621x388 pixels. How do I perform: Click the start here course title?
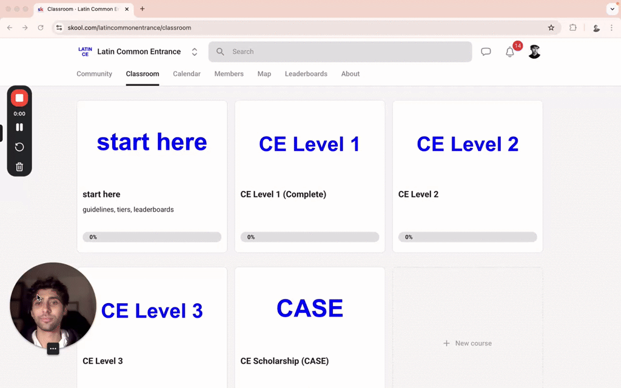pos(101,195)
